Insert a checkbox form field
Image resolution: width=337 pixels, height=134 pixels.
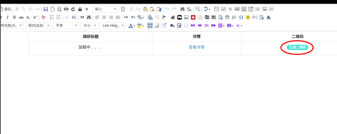(x=223, y=9)
